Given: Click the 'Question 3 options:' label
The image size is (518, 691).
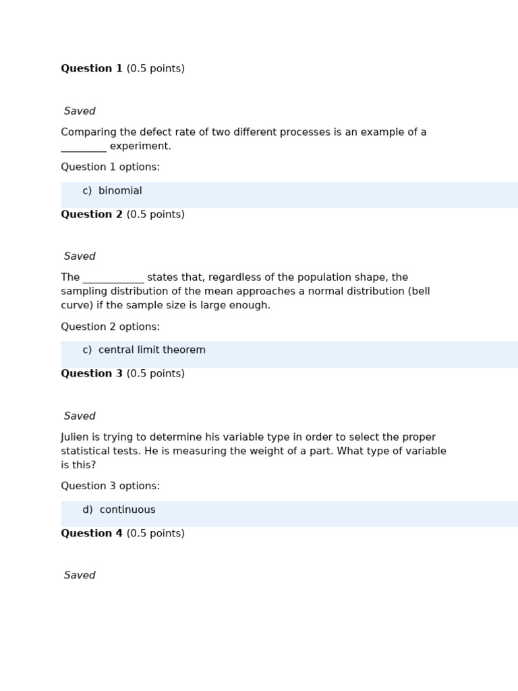Looking at the screenshot, I should coord(110,487).
